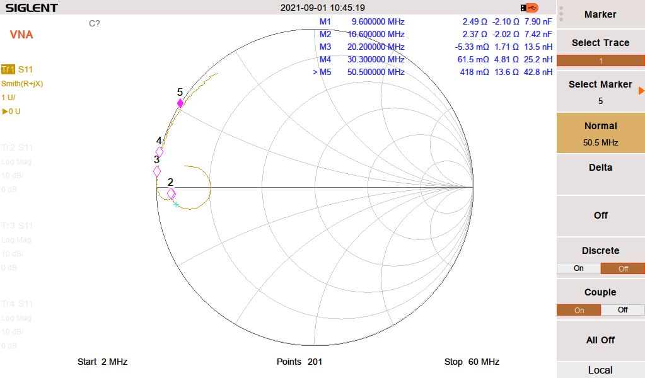Click the VNA mode label

click(21, 35)
